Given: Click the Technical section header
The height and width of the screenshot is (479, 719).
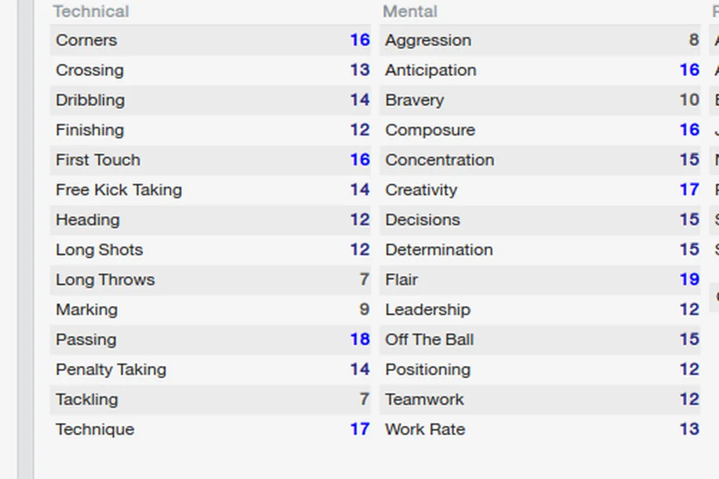Looking at the screenshot, I should (91, 12).
